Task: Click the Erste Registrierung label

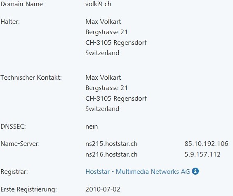Action: [x=28, y=189]
